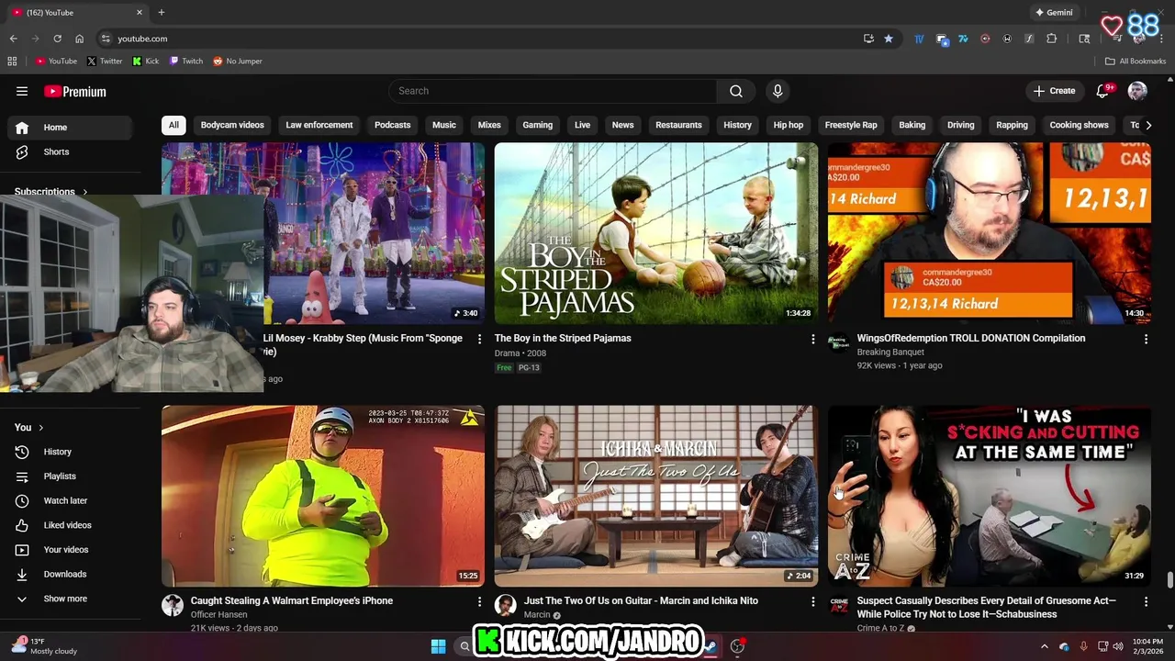Go to Home in sidebar
This screenshot has height=661, width=1175.
70,128
